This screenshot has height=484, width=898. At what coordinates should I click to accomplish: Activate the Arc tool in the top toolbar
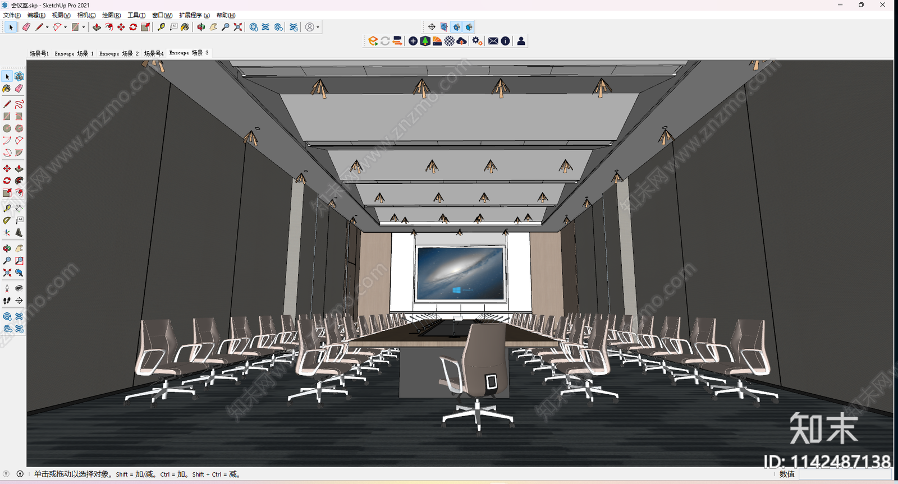[57, 27]
